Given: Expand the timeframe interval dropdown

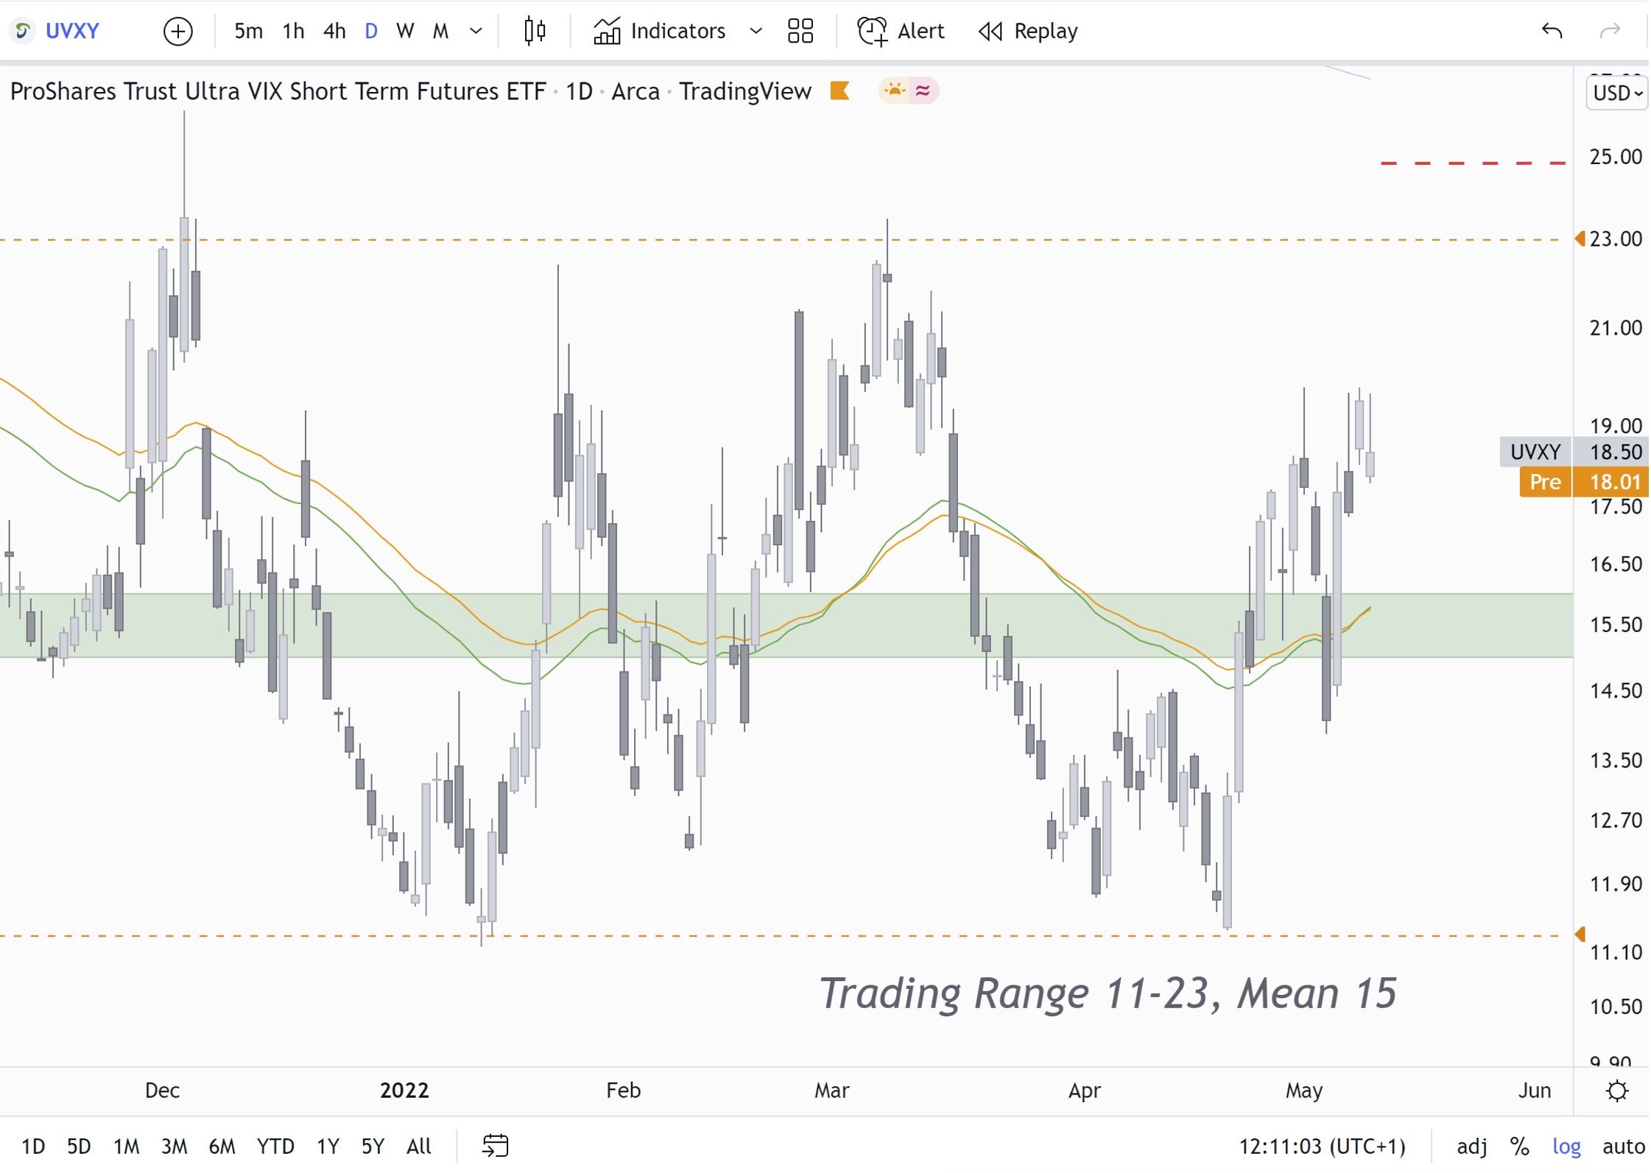Looking at the screenshot, I should 476,31.
